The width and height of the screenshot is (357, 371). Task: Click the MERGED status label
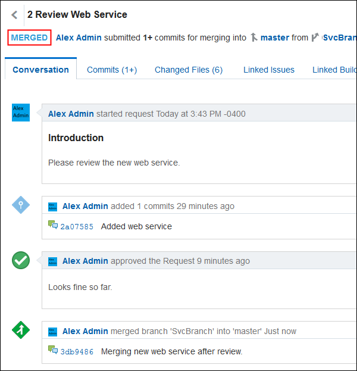29,38
